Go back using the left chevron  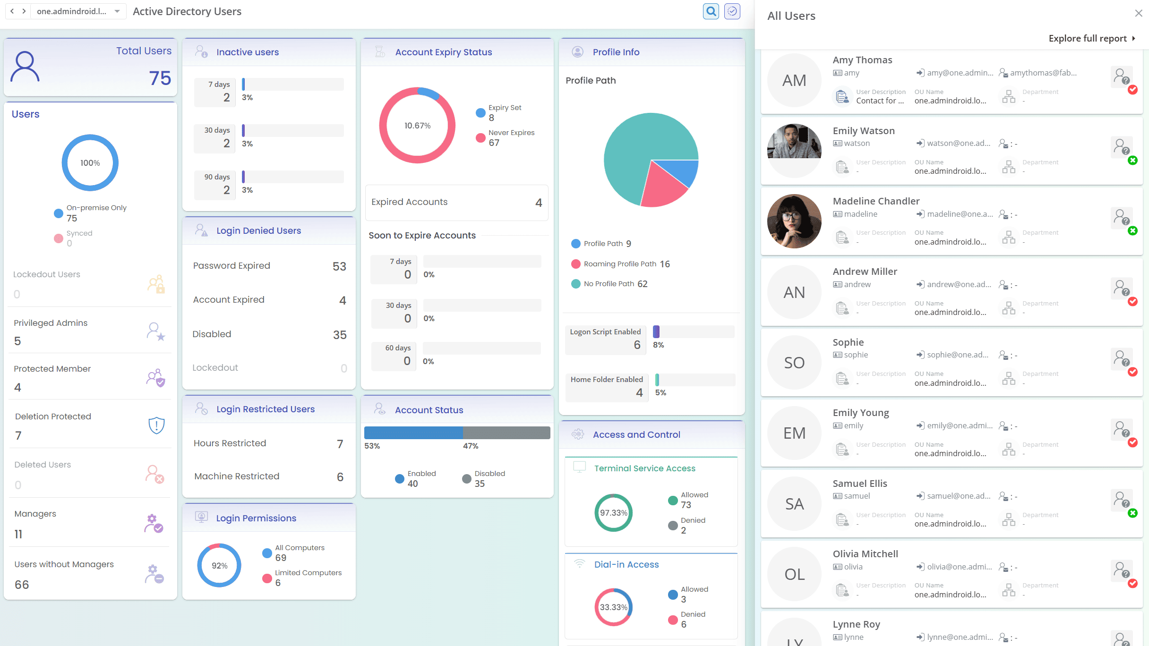pos(12,11)
